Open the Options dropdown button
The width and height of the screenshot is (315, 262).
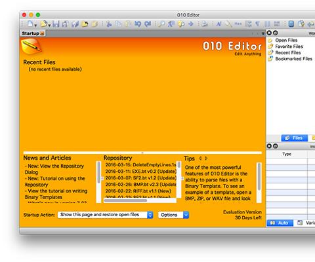tap(173, 215)
